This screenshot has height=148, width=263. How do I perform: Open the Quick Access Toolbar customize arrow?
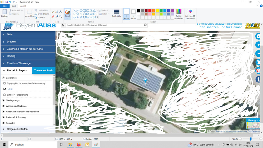pyautogui.click(x=17, y=2)
